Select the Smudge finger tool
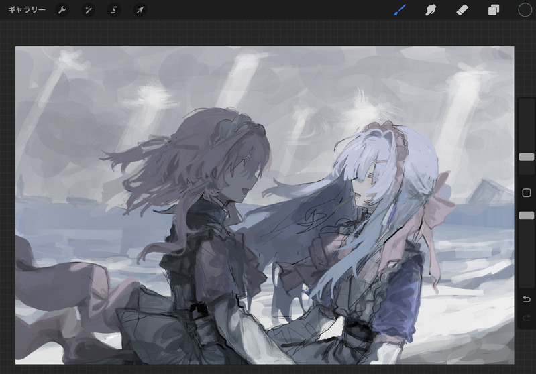This screenshot has width=536, height=374. 431,10
